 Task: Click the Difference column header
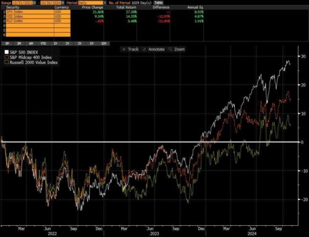click(x=161, y=7)
